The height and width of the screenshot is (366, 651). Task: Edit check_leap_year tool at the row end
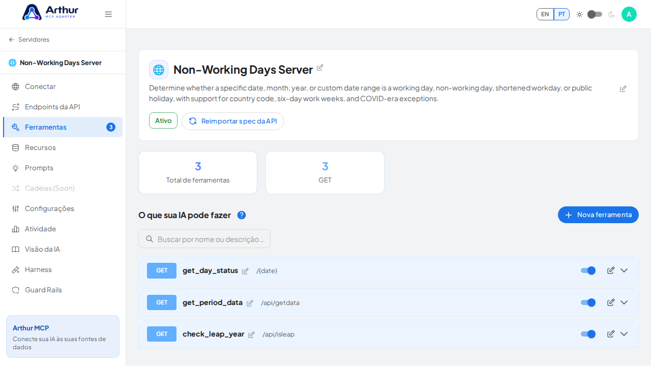click(x=611, y=334)
